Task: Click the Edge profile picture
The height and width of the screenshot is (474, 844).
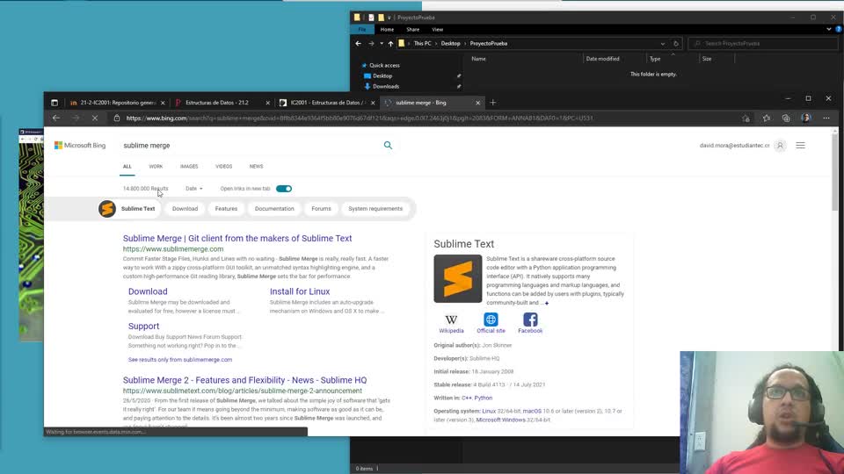Action: tap(806, 118)
